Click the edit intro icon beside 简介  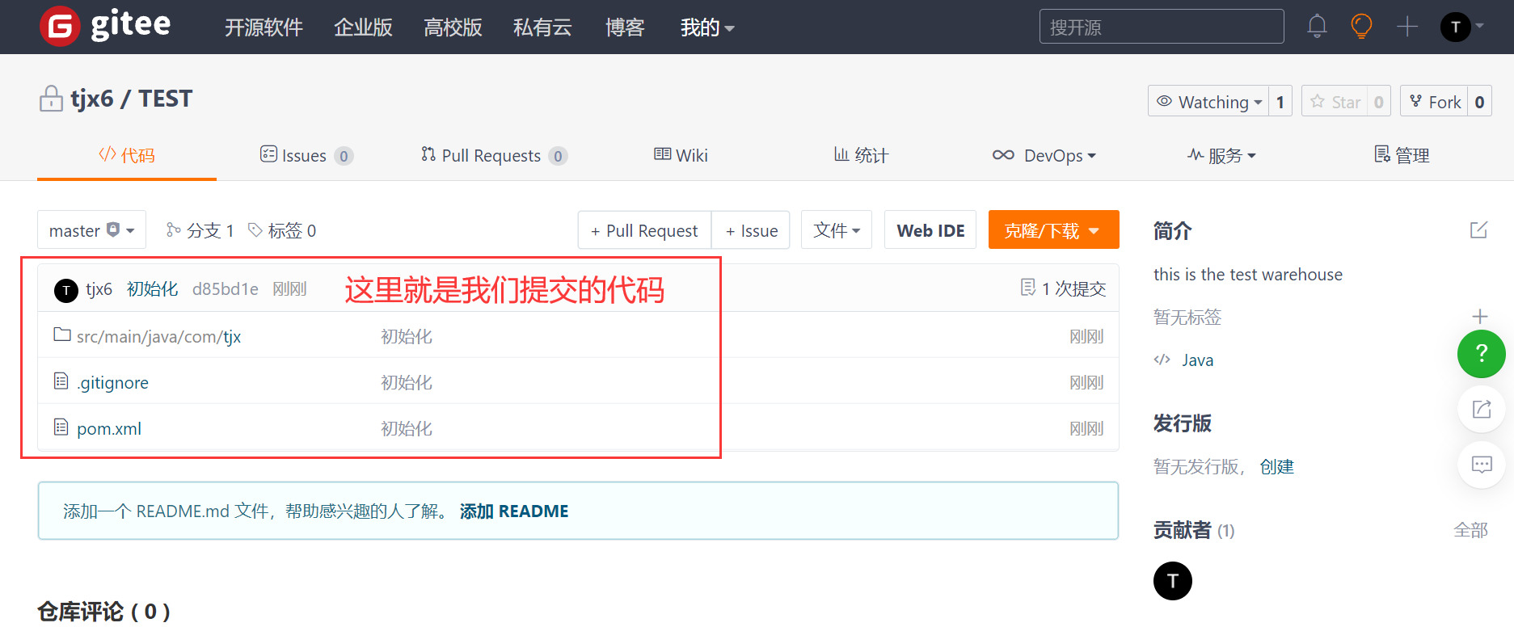click(x=1478, y=230)
